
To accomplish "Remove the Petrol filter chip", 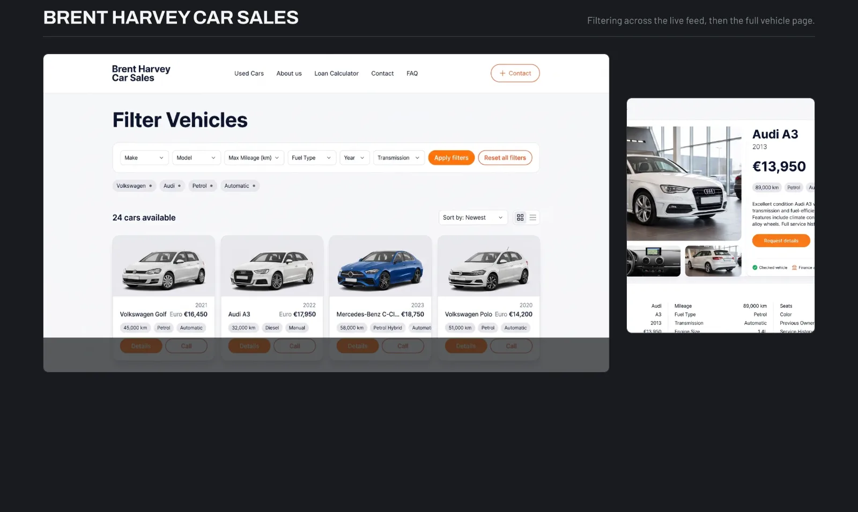I will coord(211,186).
